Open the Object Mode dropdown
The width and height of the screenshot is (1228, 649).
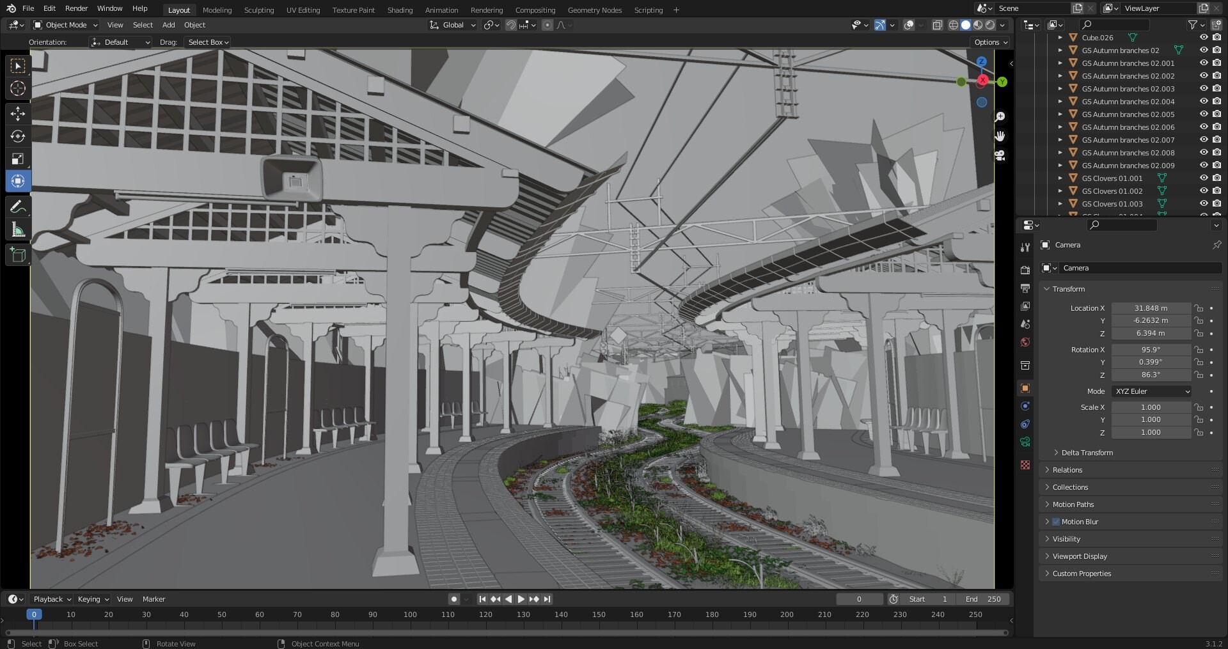(x=66, y=25)
